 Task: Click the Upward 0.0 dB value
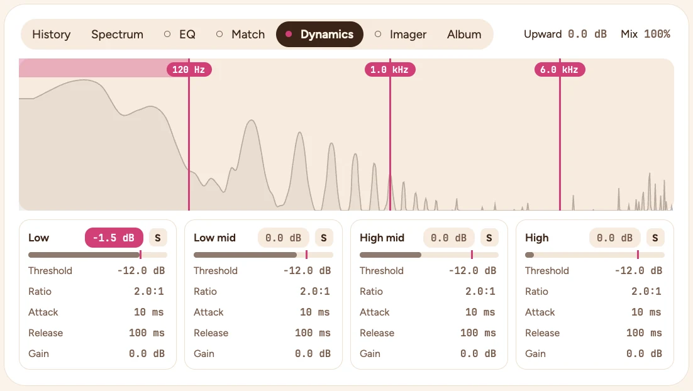[x=587, y=34]
